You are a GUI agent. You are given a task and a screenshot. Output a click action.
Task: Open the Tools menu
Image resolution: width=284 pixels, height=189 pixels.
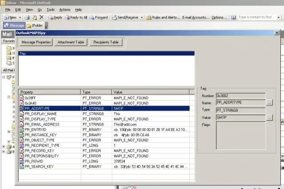[51, 10]
